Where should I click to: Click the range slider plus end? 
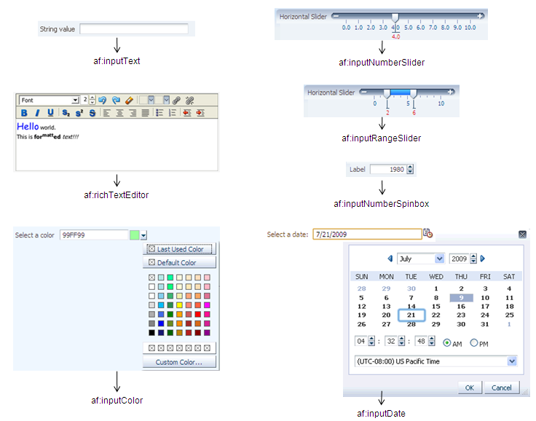(x=451, y=92)
